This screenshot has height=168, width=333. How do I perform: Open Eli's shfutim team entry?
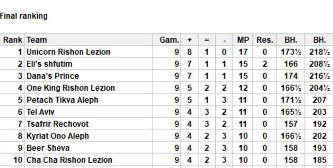(x=49, y=64)
